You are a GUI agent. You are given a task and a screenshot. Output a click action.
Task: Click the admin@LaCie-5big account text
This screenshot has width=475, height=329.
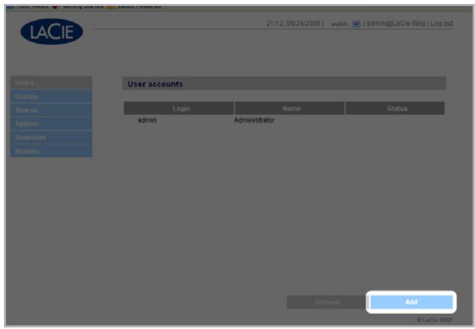point(396,23)
